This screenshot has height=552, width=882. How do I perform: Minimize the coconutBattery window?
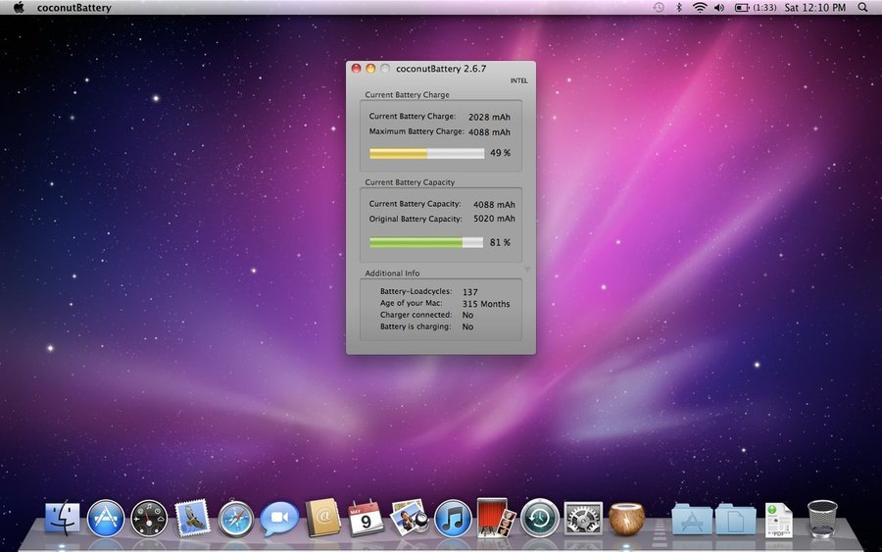(370, 69)
